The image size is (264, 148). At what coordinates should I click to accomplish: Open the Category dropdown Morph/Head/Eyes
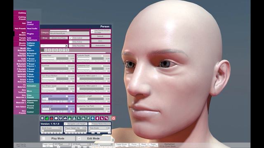tap(69, 34)
